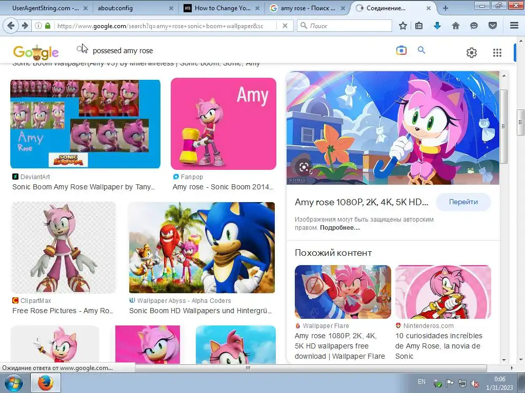
Task: Close the UserAgentString.com tab
Action: (x=86, y=8)
